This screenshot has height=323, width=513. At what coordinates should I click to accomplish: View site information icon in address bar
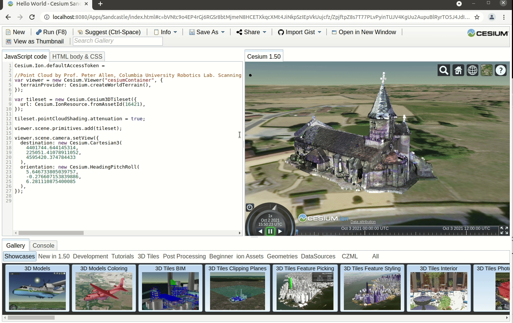(46, 17)
